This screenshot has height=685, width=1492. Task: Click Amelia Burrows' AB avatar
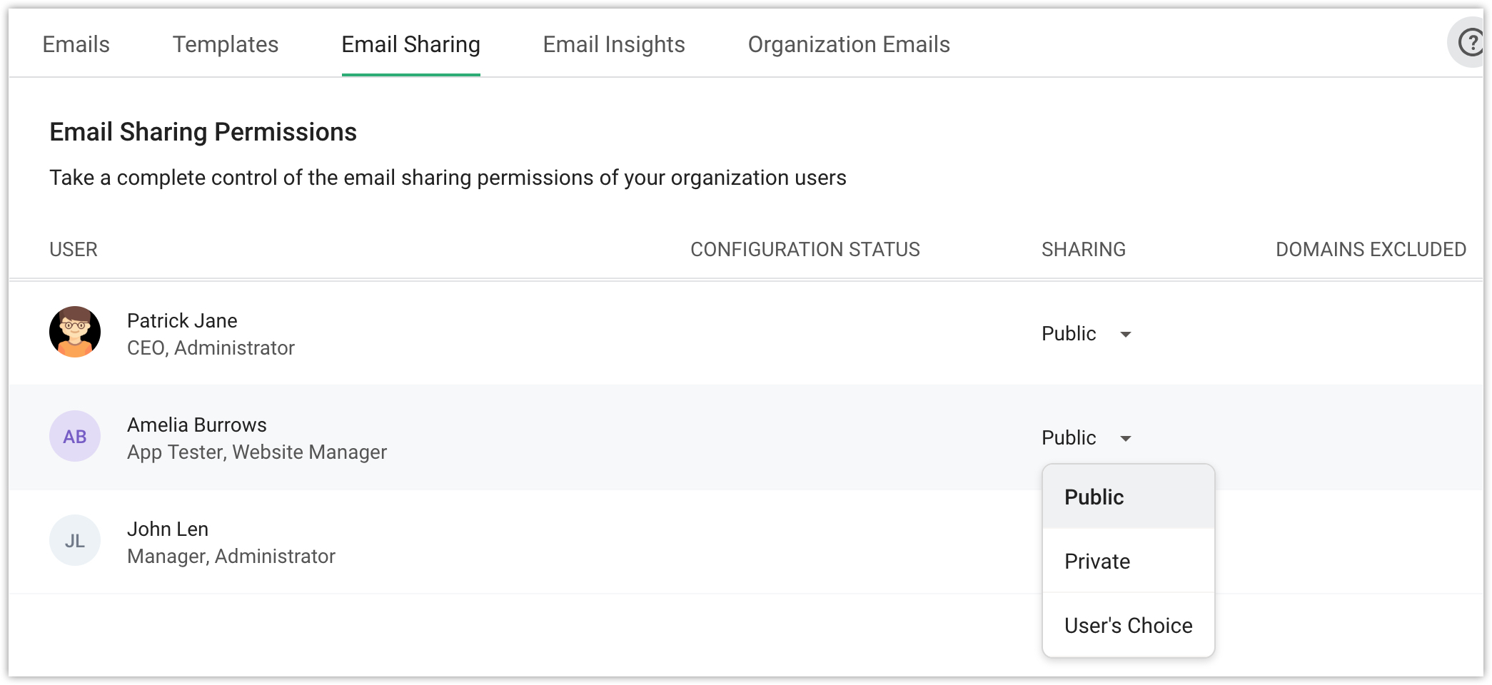click(75, 436)
